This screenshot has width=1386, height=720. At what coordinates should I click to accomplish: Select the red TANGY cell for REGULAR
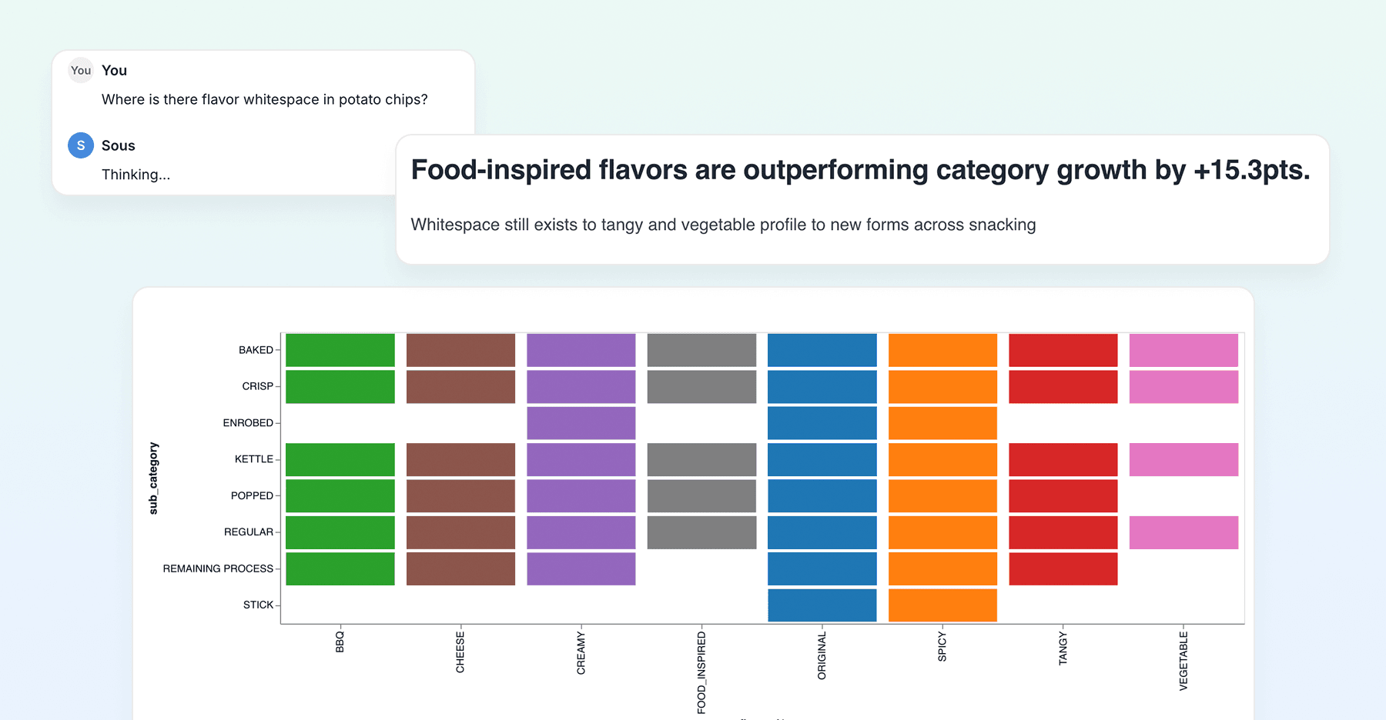(x=1063, y=532)
